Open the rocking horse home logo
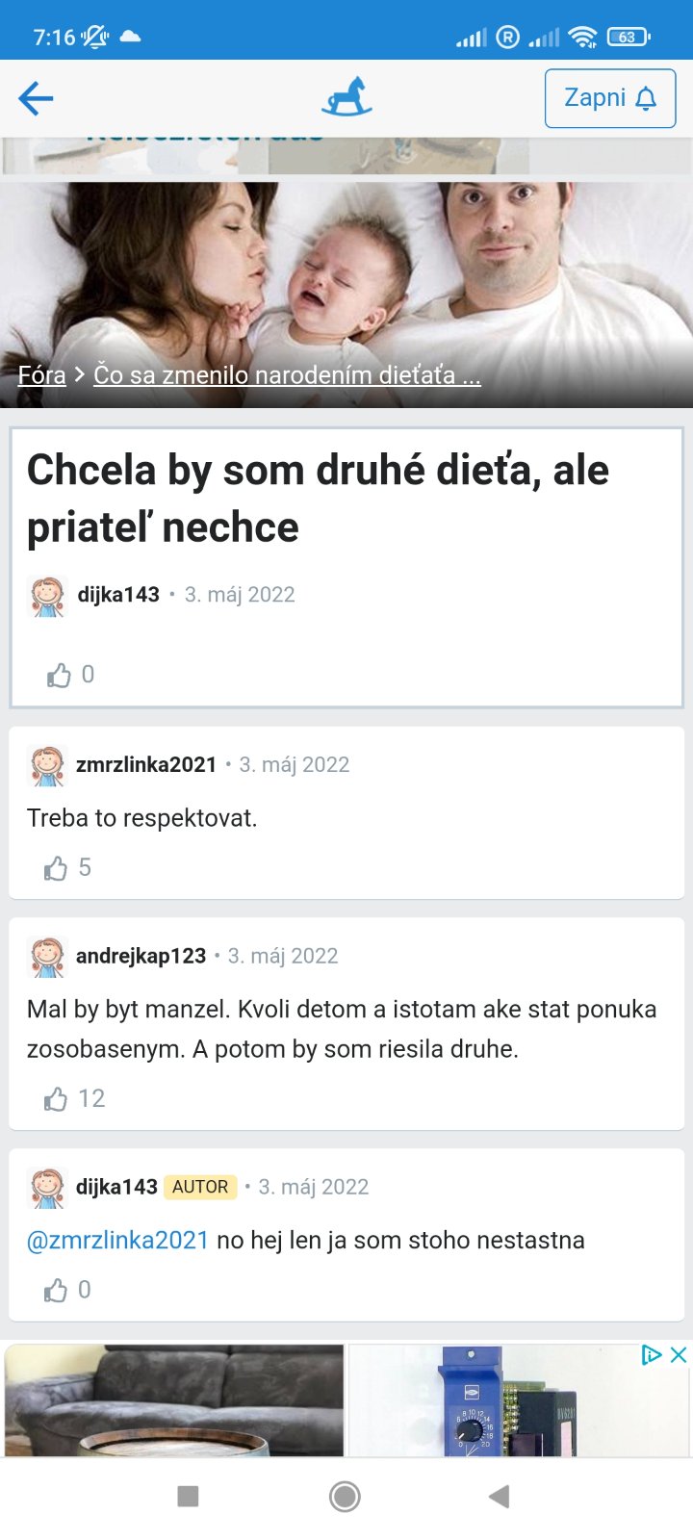This screenshot has width=693, height=1540. 346,97
